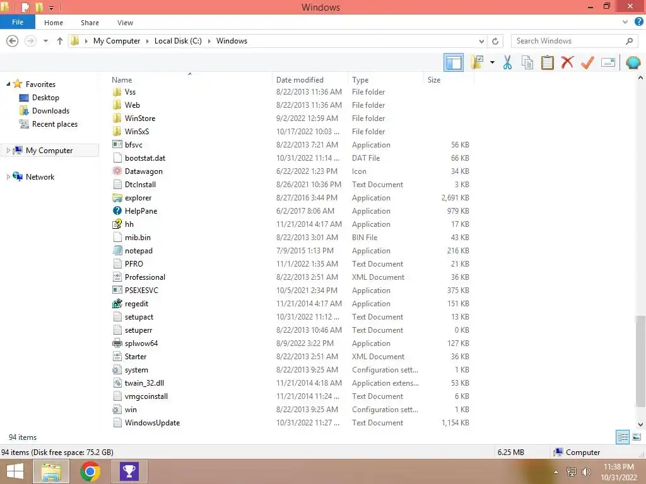Click the Forward navigation arrow
Viewport: 646px width, 484px height.
30,41
